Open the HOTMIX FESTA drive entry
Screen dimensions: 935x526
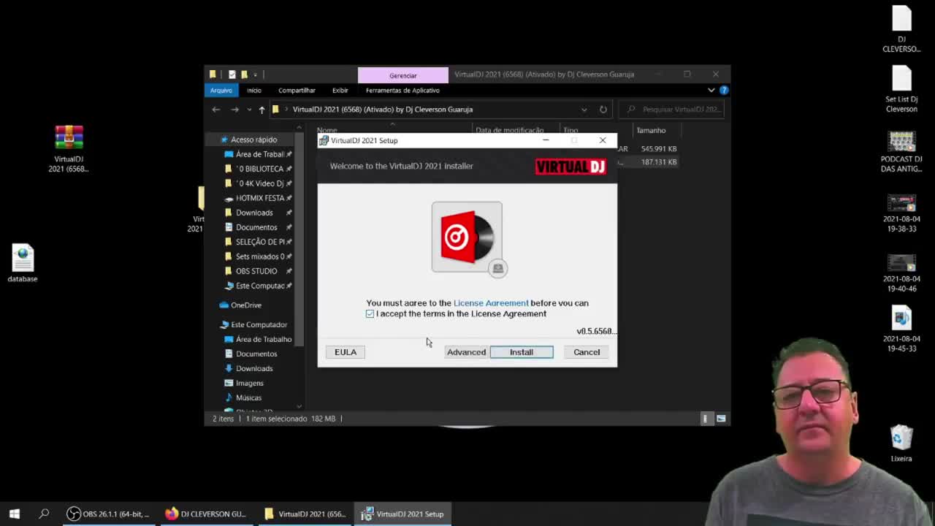258,198
